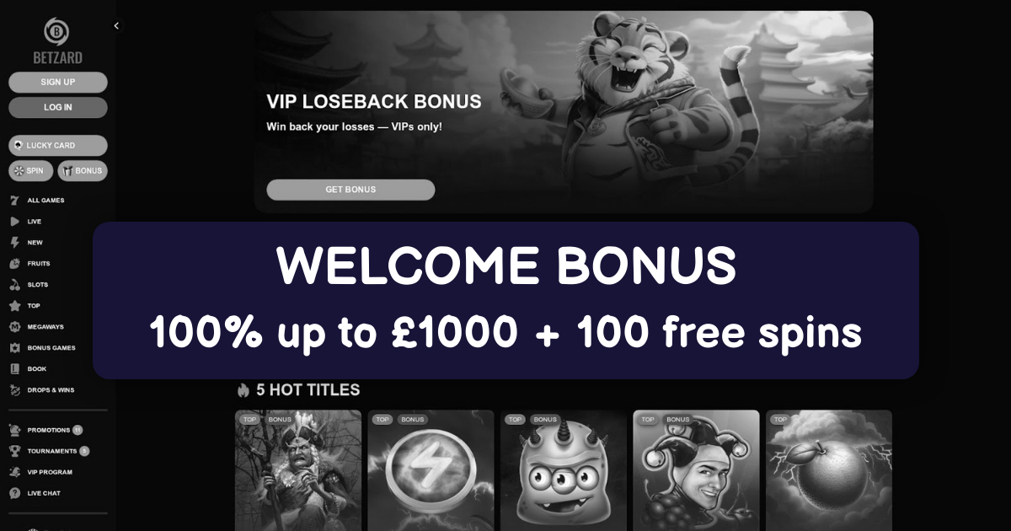Click Get Bonus on VIP banner

pos(350,190)
